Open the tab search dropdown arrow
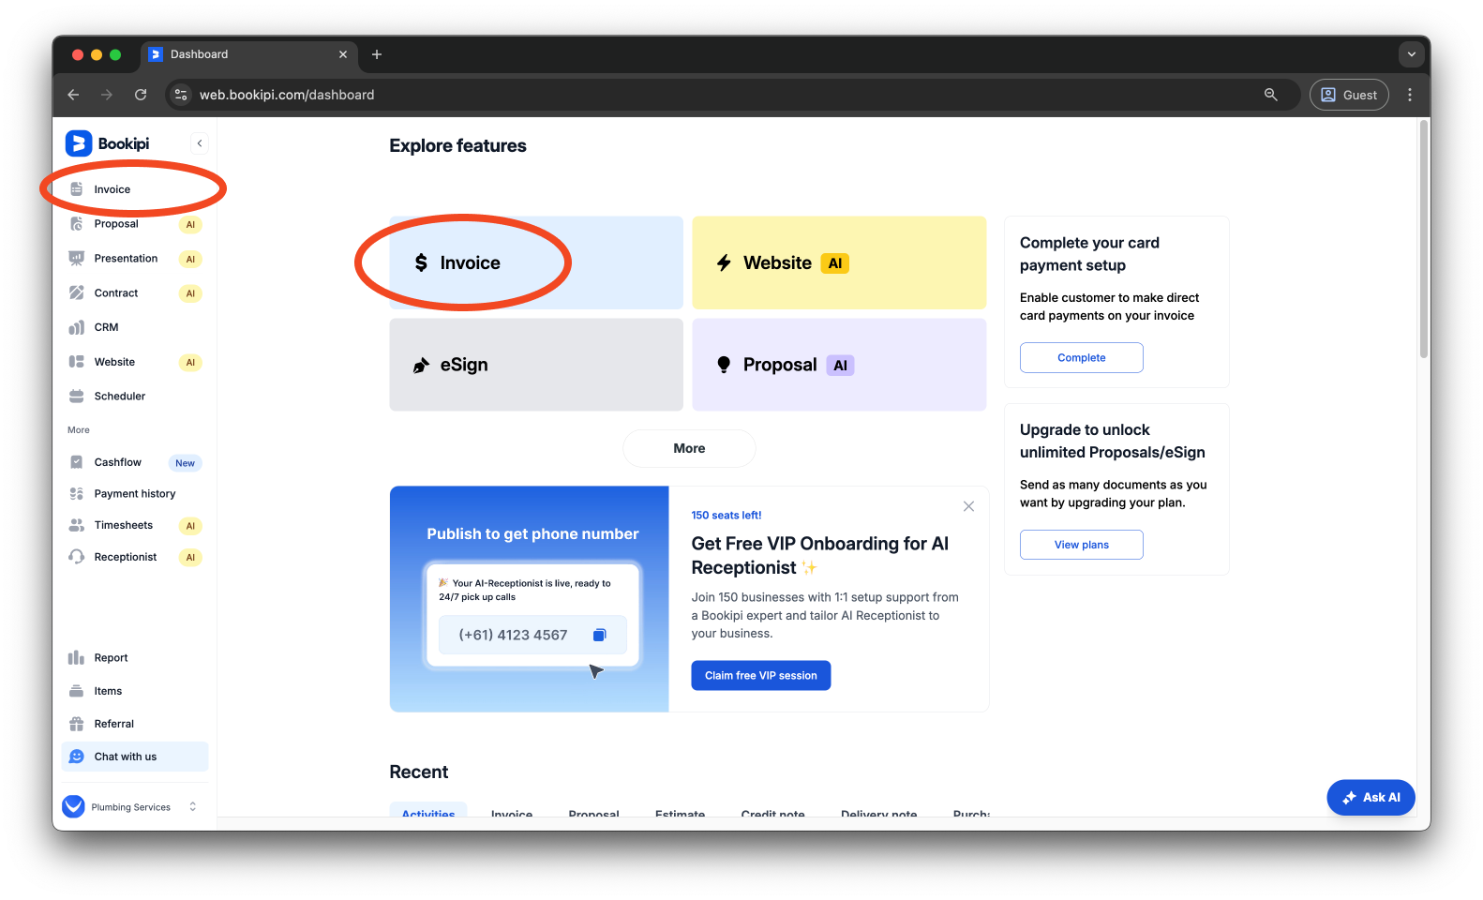Screen dimensions: 1483x900 1411,54
